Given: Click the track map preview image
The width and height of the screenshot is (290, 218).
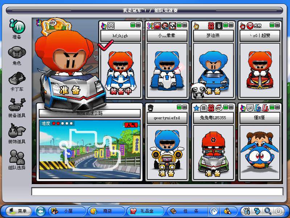Looking at the screenshot, I should coord(90,149).
